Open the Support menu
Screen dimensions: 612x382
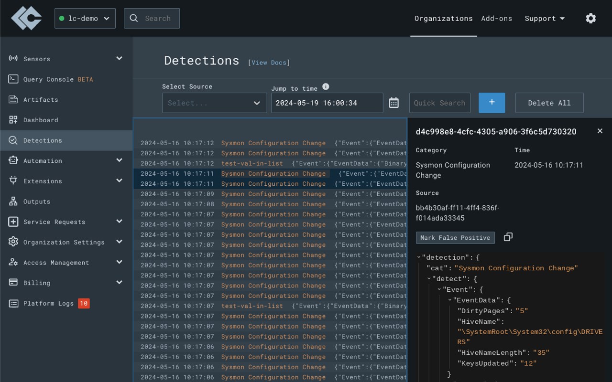[545, 18]
